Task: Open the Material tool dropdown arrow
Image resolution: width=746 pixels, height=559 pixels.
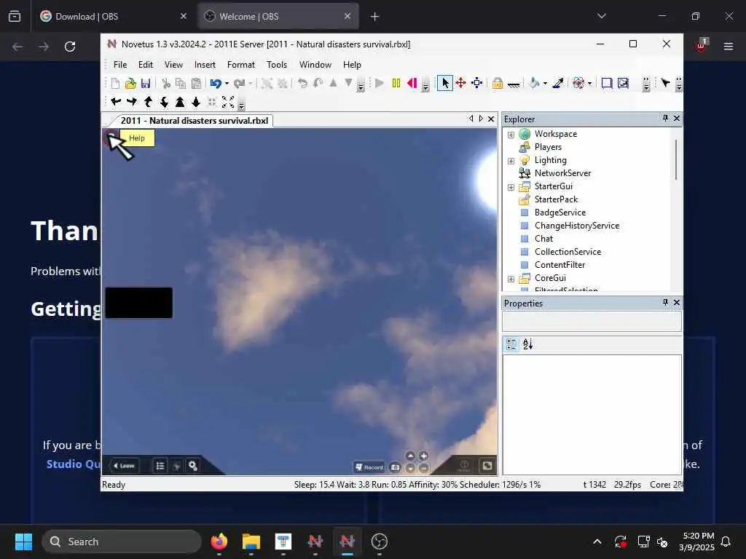Action: pos(590,84)
